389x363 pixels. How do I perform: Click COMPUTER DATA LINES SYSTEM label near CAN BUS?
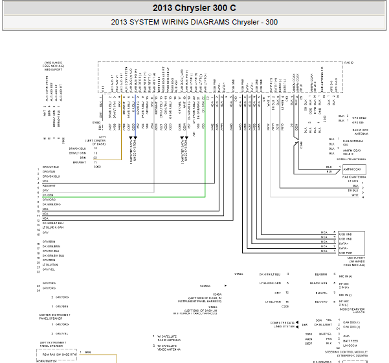[282, 325]
